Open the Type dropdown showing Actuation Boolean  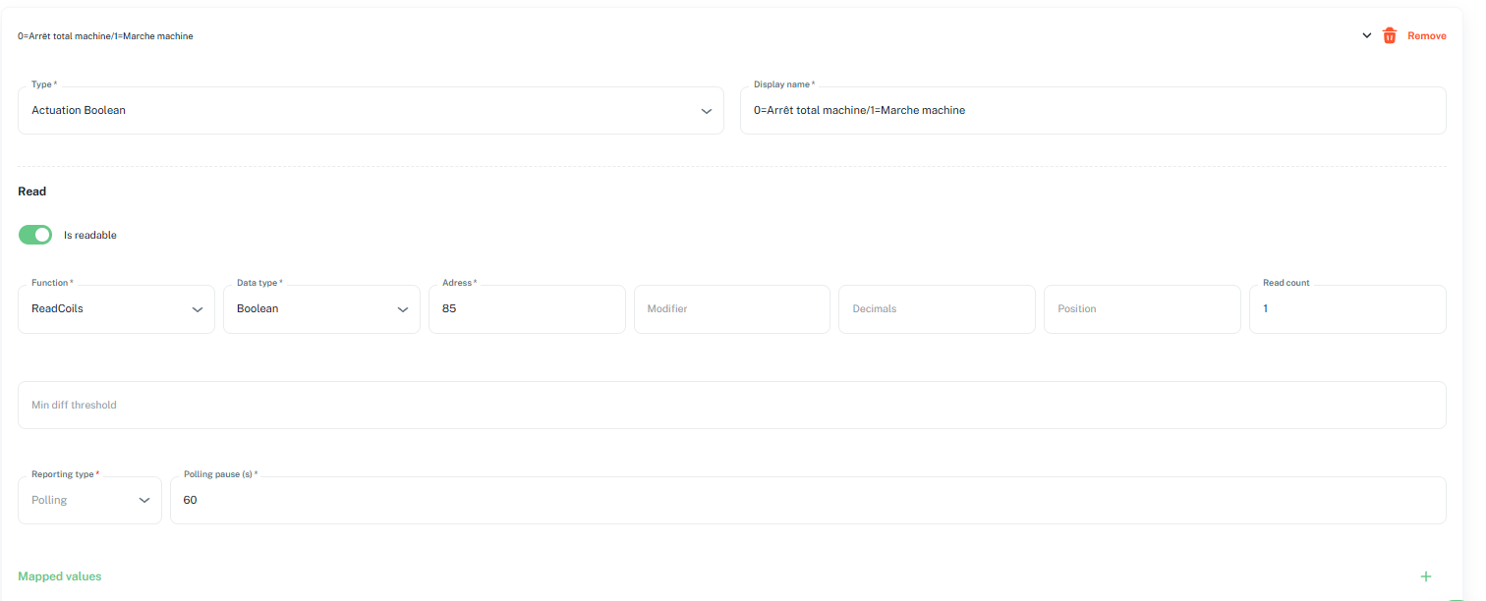tap(371, 111)
